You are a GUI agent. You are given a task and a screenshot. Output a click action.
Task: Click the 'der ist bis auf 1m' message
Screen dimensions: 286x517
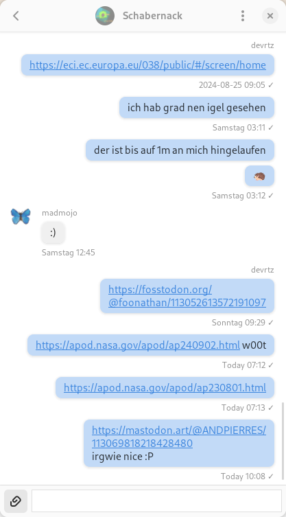point(180,150)
